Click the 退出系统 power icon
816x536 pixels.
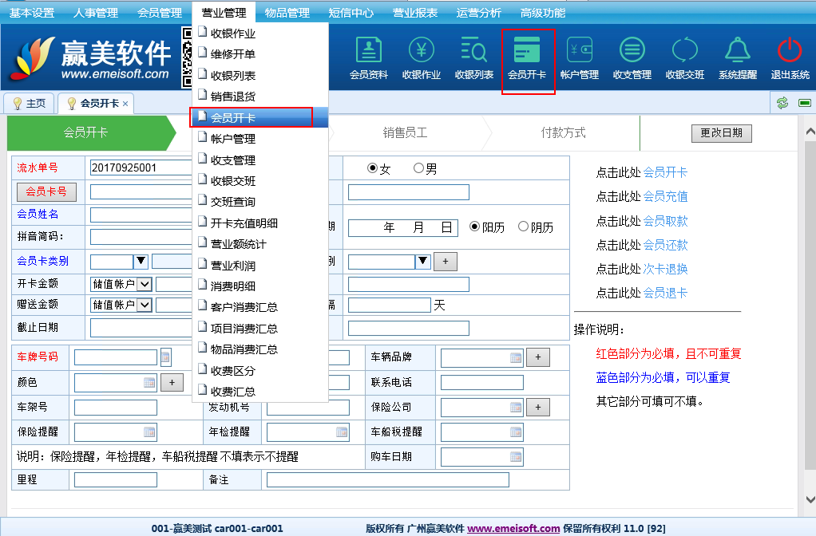789,58
